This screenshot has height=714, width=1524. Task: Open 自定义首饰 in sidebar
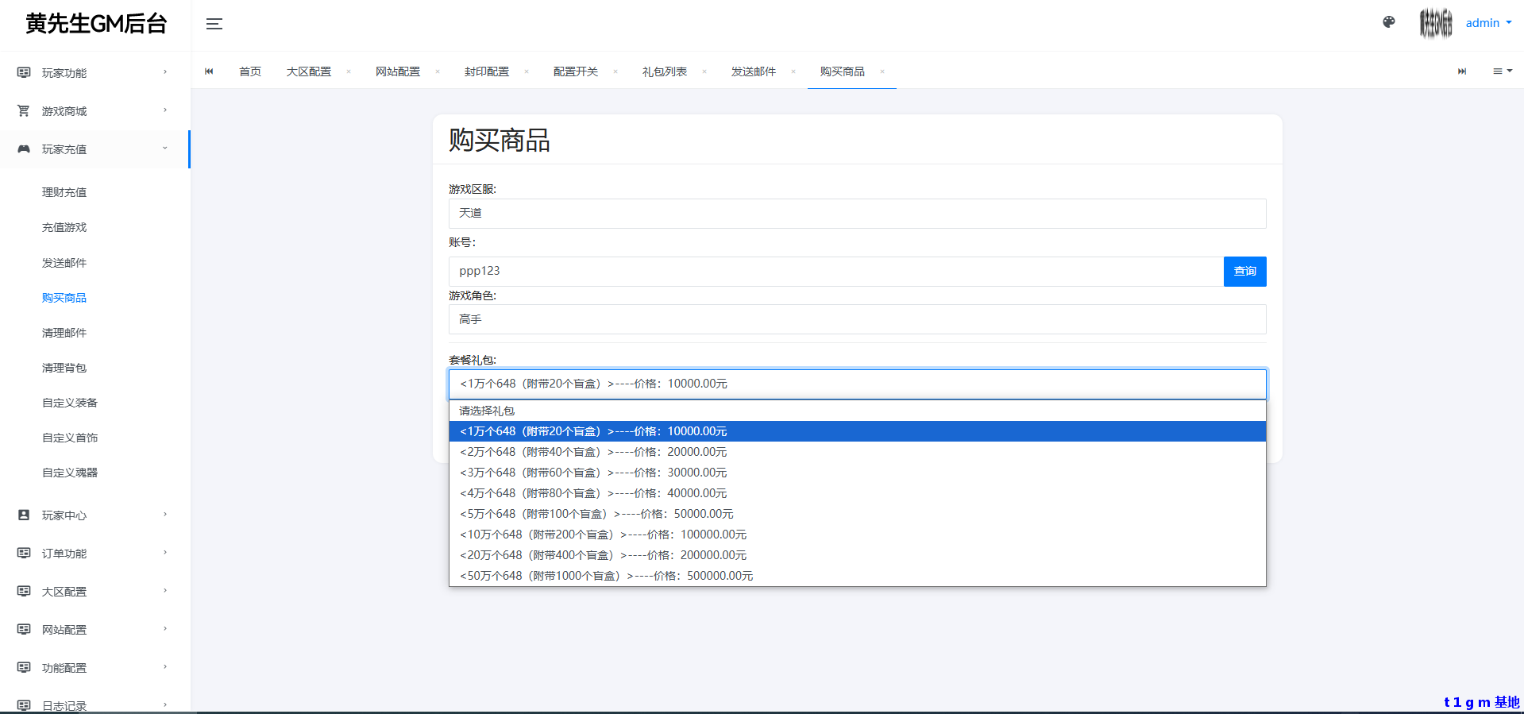70,438
